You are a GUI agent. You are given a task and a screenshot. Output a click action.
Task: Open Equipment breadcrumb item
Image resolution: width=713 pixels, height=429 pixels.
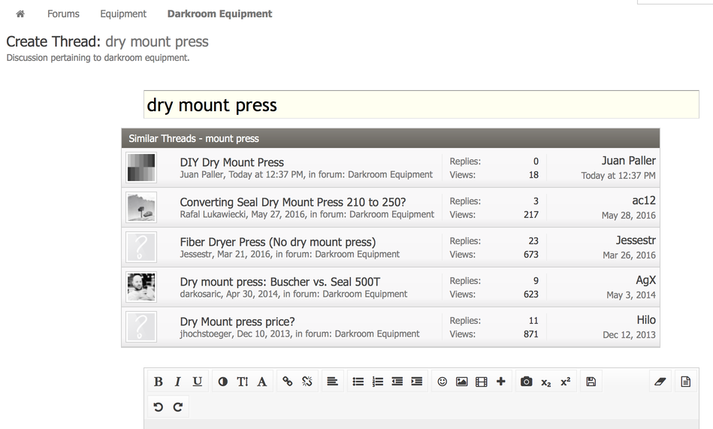123,14
